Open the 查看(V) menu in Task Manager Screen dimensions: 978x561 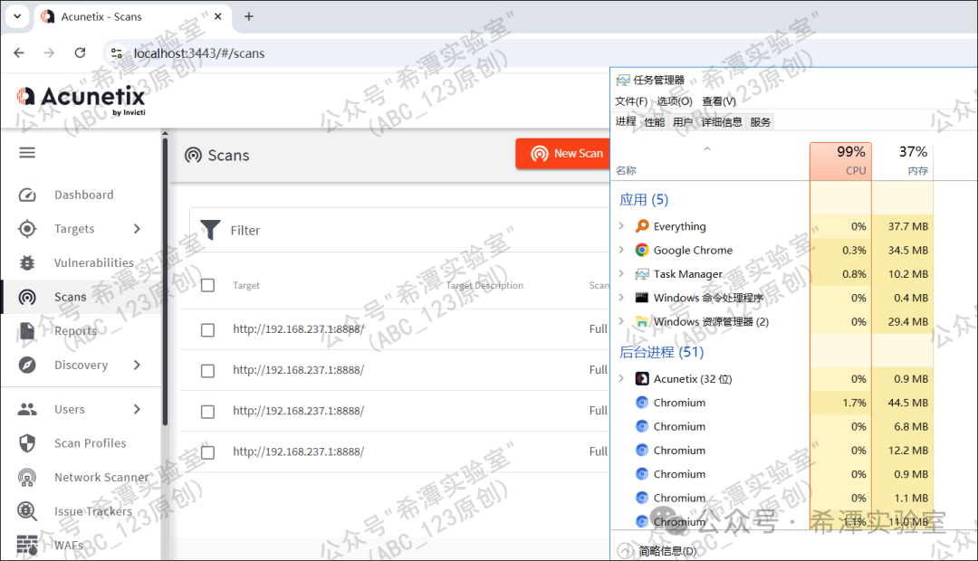pyautogui.click(x=718, y=101)
